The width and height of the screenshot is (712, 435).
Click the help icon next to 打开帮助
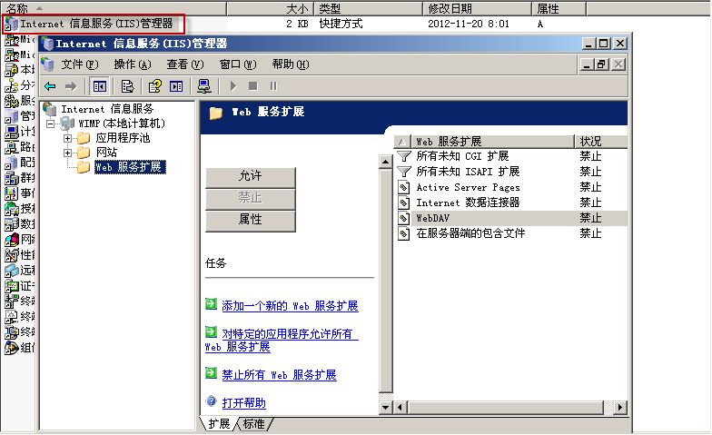click(x=211, y=401)
